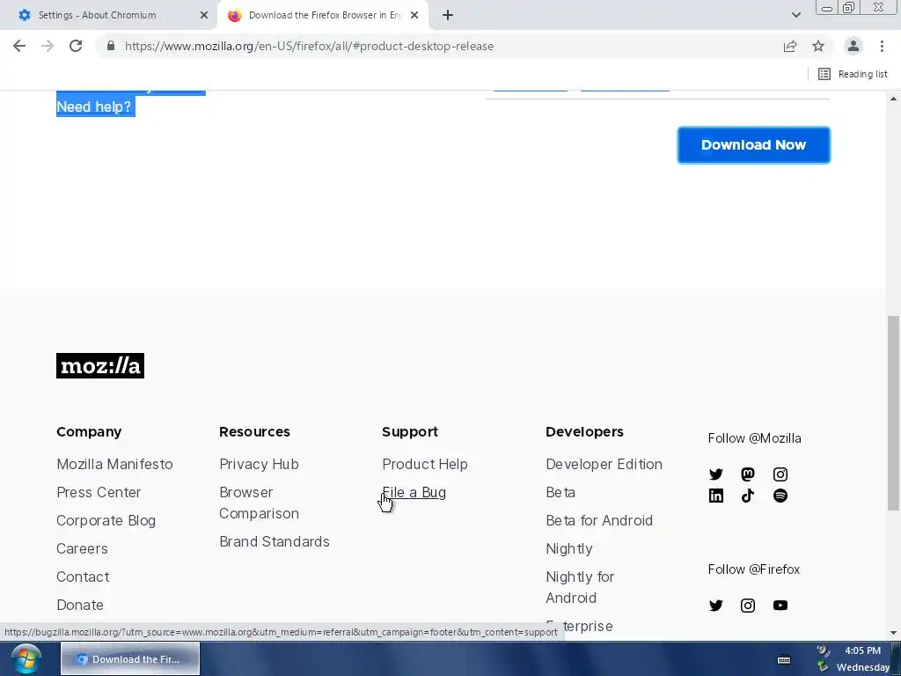The height and width of the screenshot is (676, 901).
Task: Open Mozilla Manifesto link
Action: pos(114,464)
